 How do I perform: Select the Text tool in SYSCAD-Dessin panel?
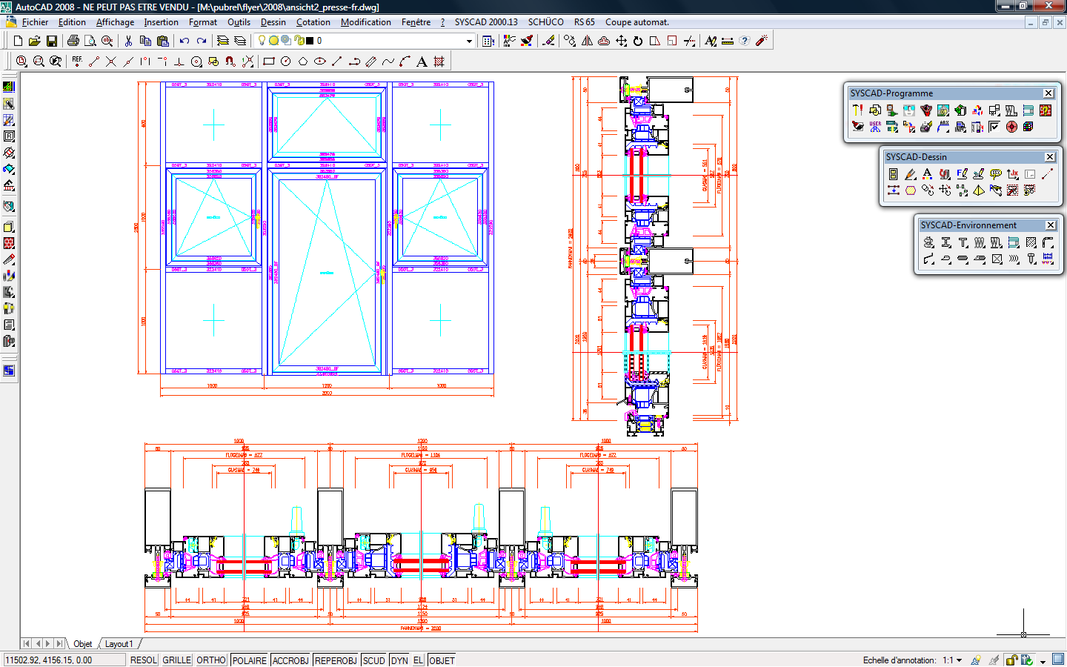pos(927,174)
